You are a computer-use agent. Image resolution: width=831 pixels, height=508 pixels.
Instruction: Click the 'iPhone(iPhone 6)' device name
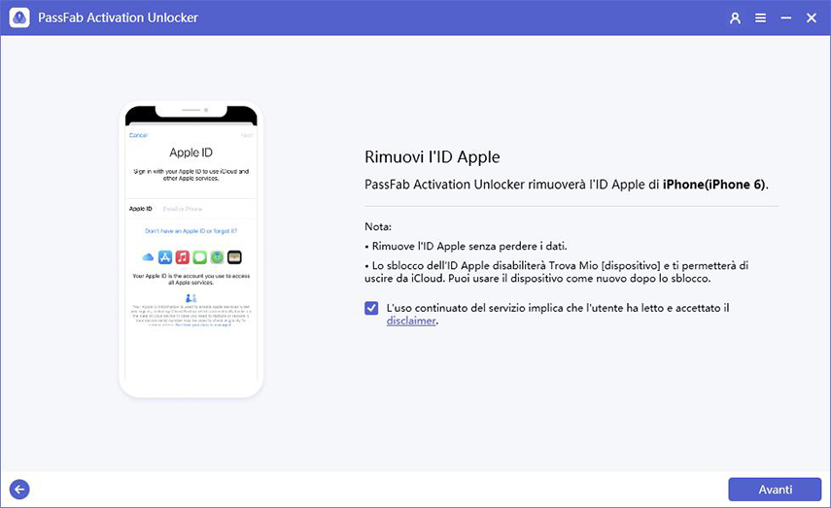(713, 185)
